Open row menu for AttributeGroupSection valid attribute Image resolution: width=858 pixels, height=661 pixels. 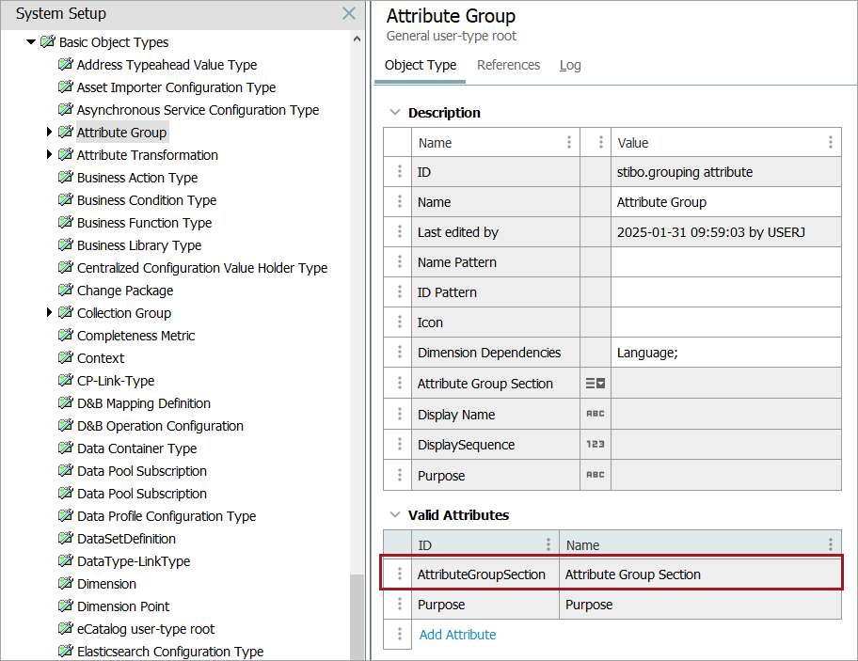[x=400, y=574]
